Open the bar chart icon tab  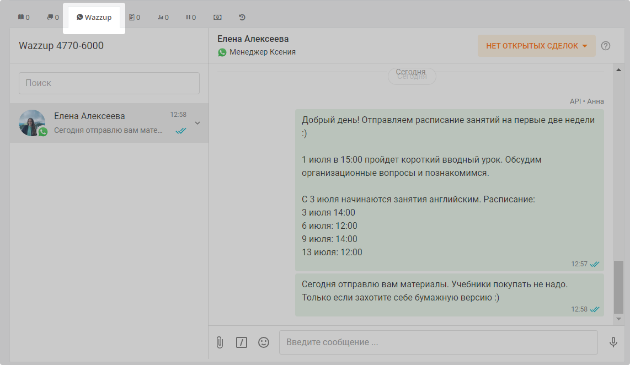pos(163,17)
